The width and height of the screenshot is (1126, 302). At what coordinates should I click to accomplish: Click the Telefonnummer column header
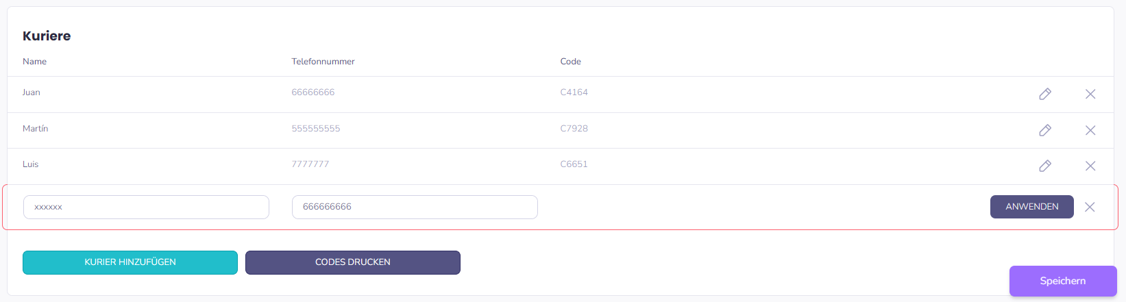323,62
